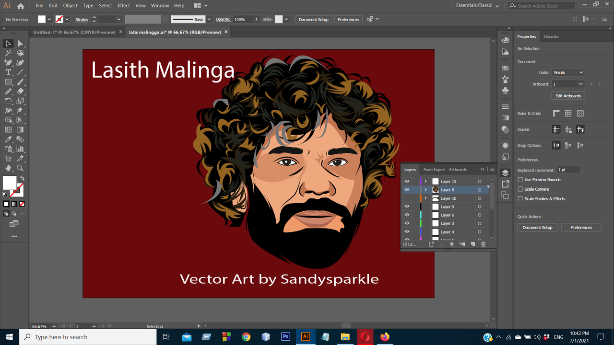This screenshot has width=614, height=345.
Task: Select the Direct Selection tool
Action: 20,44
